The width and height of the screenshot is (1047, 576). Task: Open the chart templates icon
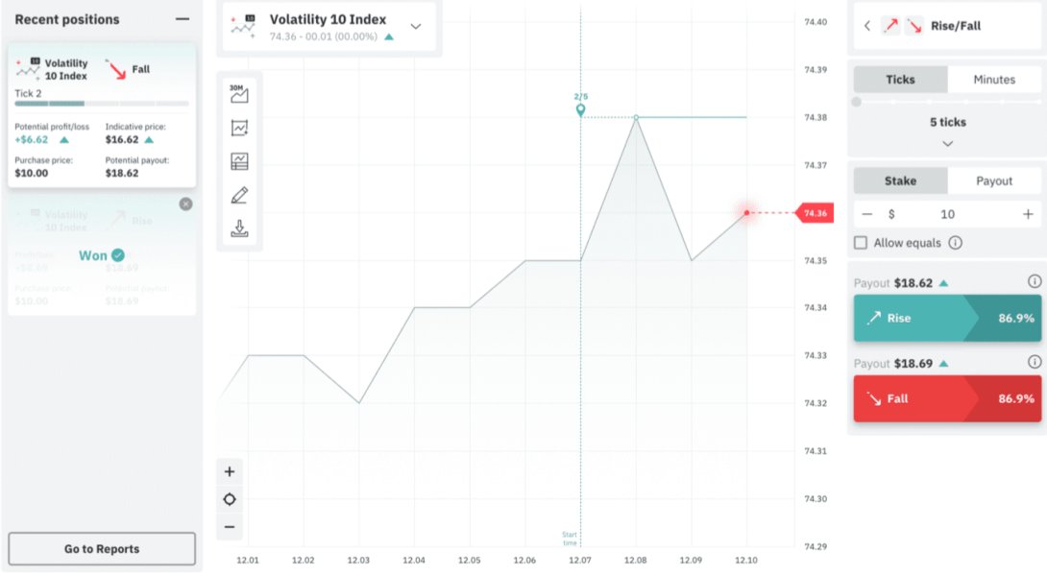(x=239, y=161)
